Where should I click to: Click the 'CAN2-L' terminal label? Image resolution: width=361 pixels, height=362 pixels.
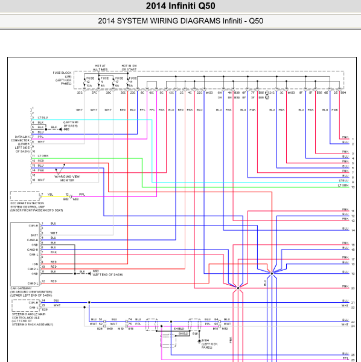tap(33, 269)
